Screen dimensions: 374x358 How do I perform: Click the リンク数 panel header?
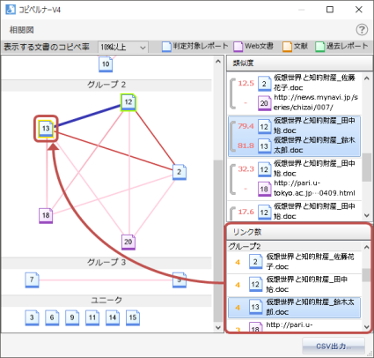[299, 232]
